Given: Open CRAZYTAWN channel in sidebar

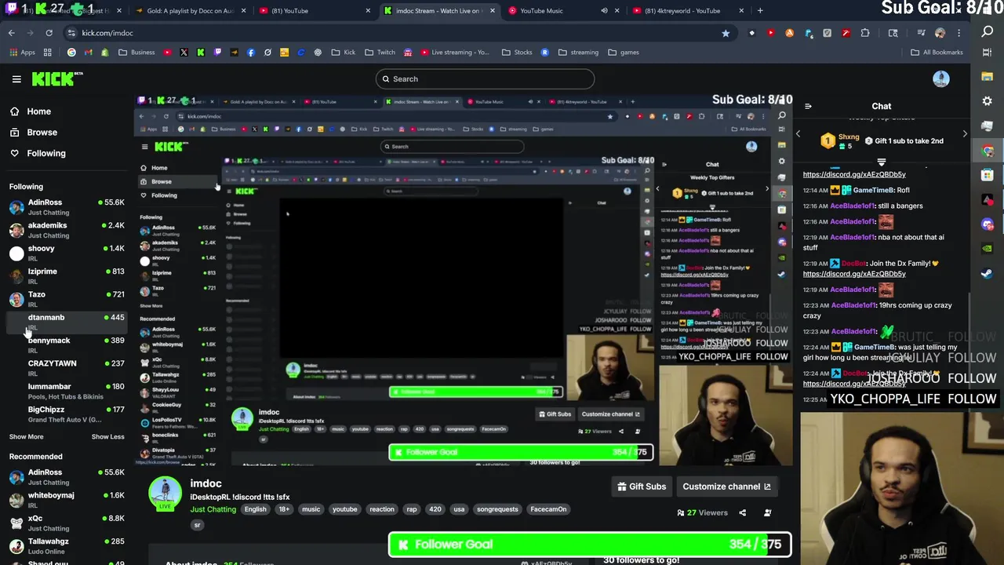Looking at the screenshot, I should 66,368.
